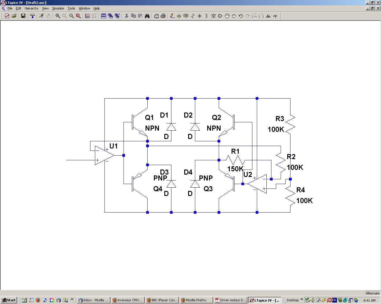Image resolution: width=381 pixels, height=304 pixels.
Task: Open the File menu
Action: pyautogui.click(x=10, y=8)
